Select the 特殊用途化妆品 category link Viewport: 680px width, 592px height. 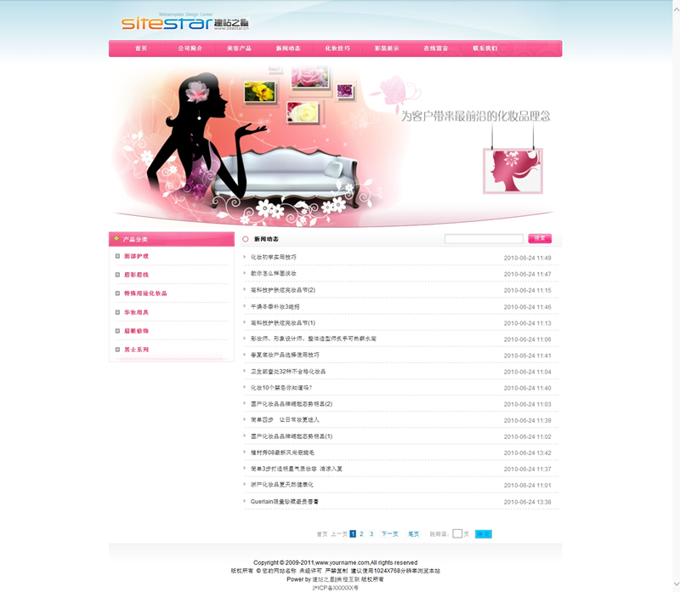coord(145,293)
